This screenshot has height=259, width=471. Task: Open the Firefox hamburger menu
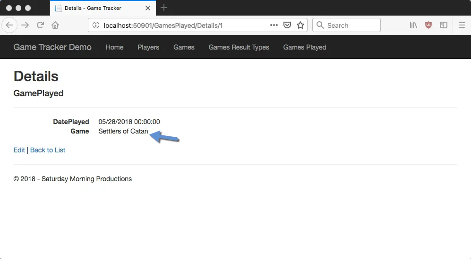[x=462, y=25]
